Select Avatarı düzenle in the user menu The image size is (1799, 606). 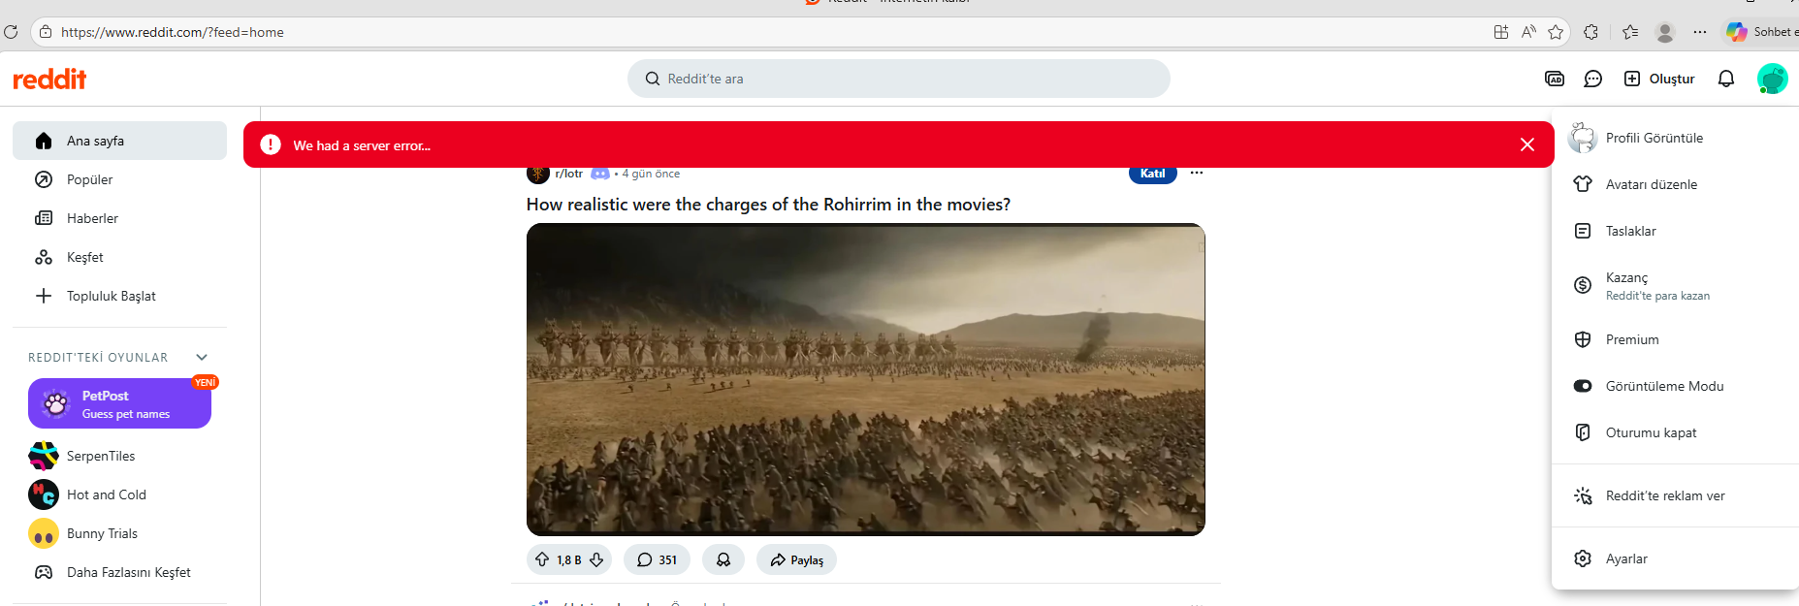1675,184
